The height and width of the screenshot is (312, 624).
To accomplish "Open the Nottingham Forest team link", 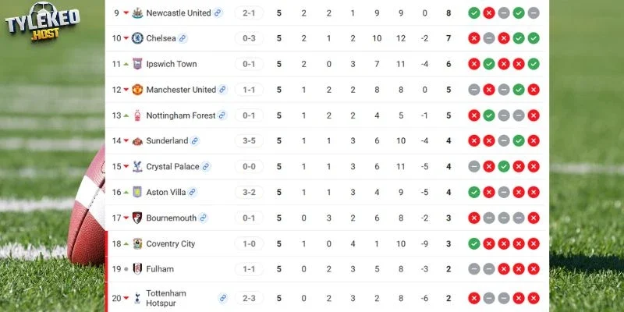I will [181, 115].
